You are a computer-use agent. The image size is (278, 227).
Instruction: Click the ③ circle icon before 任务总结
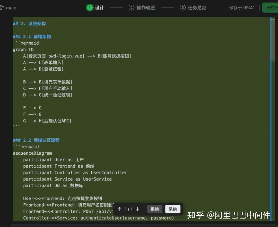coord(183,7)
